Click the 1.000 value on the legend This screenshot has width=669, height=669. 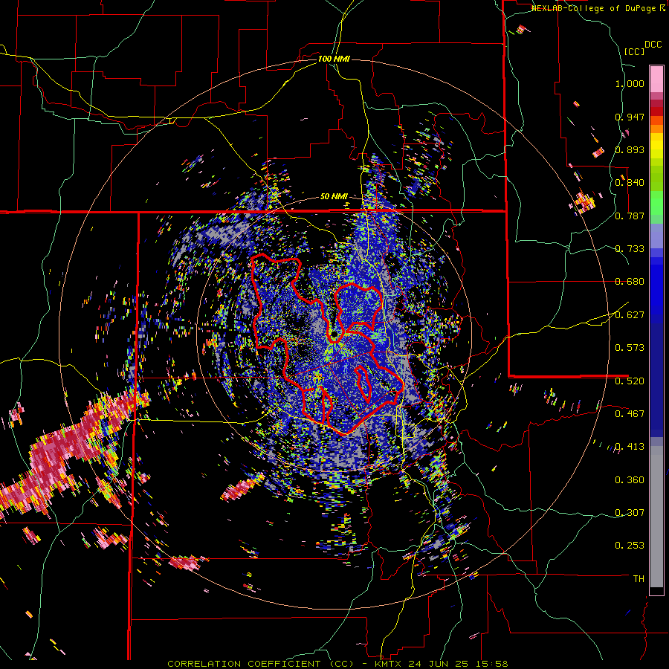[x=630, y=83]
